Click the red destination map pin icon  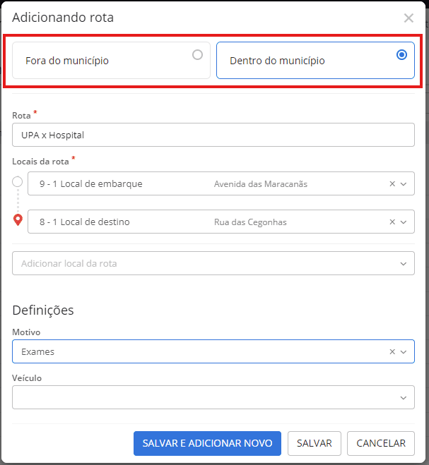pyautogui.click(x=18, y=220)
